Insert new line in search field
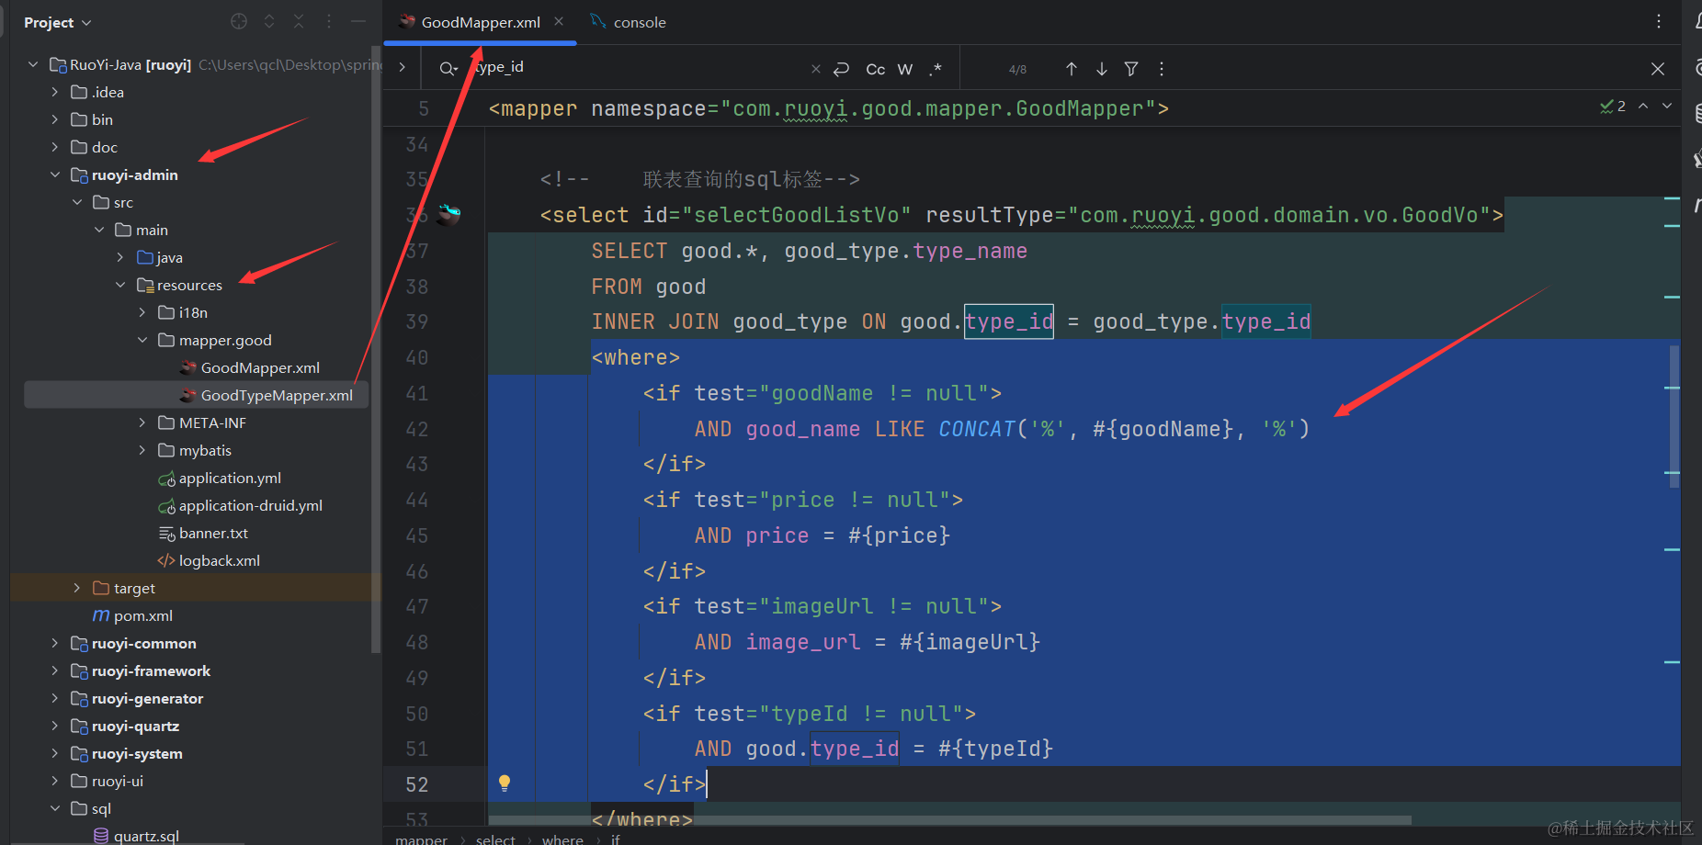 tap(841, 69)
